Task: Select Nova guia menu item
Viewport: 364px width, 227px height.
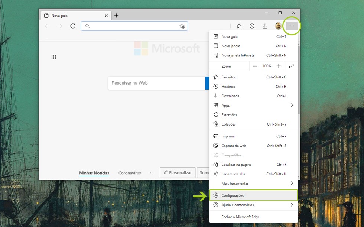Action: [x=253, y=36]
